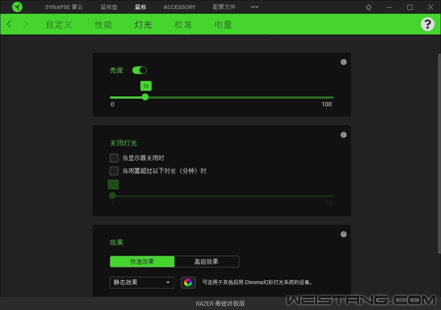Switch to the 性能 sub-tab
This screenshot has height=310, width=441.
point(103,25)
